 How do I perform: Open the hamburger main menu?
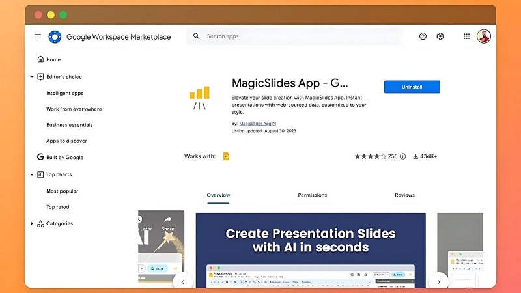pyautogui.click(x=38, y=36)
